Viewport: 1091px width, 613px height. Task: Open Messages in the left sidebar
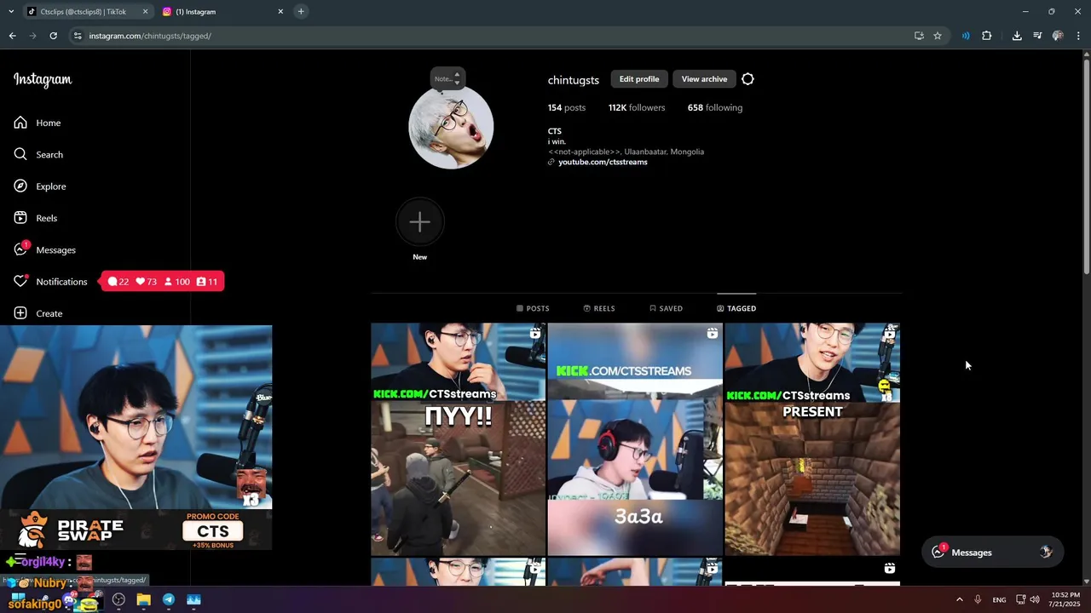click(x=44, y=249)
